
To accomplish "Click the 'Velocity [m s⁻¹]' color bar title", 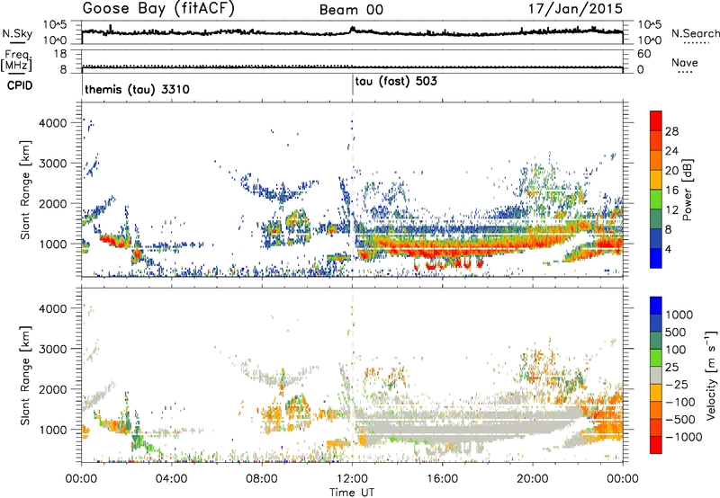I will coord(711,375).
